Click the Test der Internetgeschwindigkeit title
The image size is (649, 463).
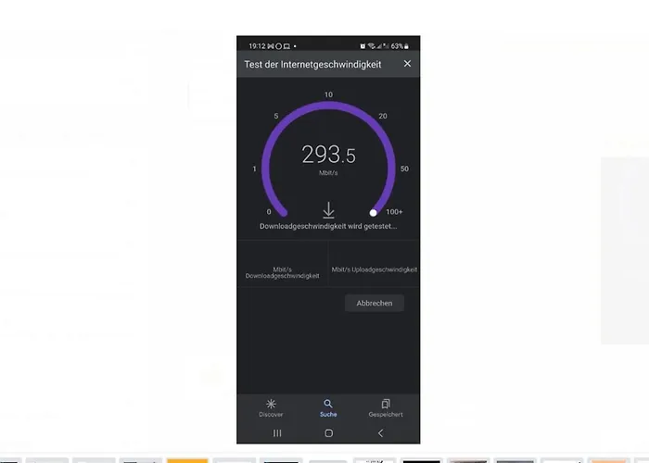point(312,65)
